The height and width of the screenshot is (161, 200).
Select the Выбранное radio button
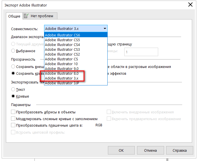(x=13, y=51)
